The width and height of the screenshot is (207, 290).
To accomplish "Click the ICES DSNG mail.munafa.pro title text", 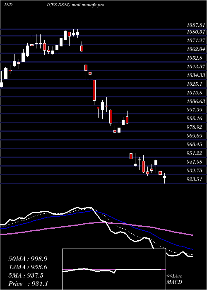I will point(75,5).
